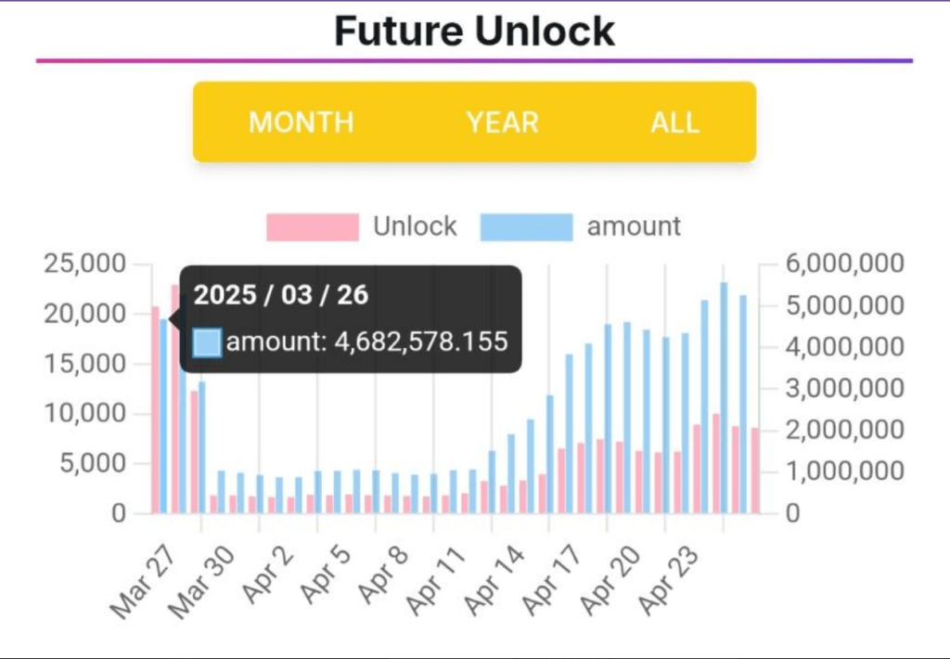
Task: Click the blue amount legend swatch
Action: coord(526,226)
